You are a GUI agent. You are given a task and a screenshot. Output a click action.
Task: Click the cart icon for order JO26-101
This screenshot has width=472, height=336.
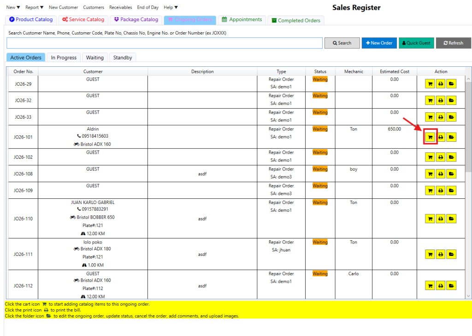point(430,137)
